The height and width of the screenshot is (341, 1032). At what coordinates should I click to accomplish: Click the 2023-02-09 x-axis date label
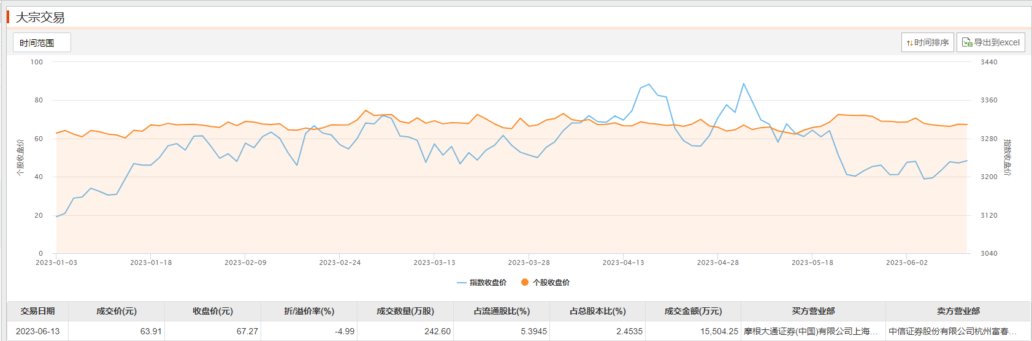pos(245,262)
